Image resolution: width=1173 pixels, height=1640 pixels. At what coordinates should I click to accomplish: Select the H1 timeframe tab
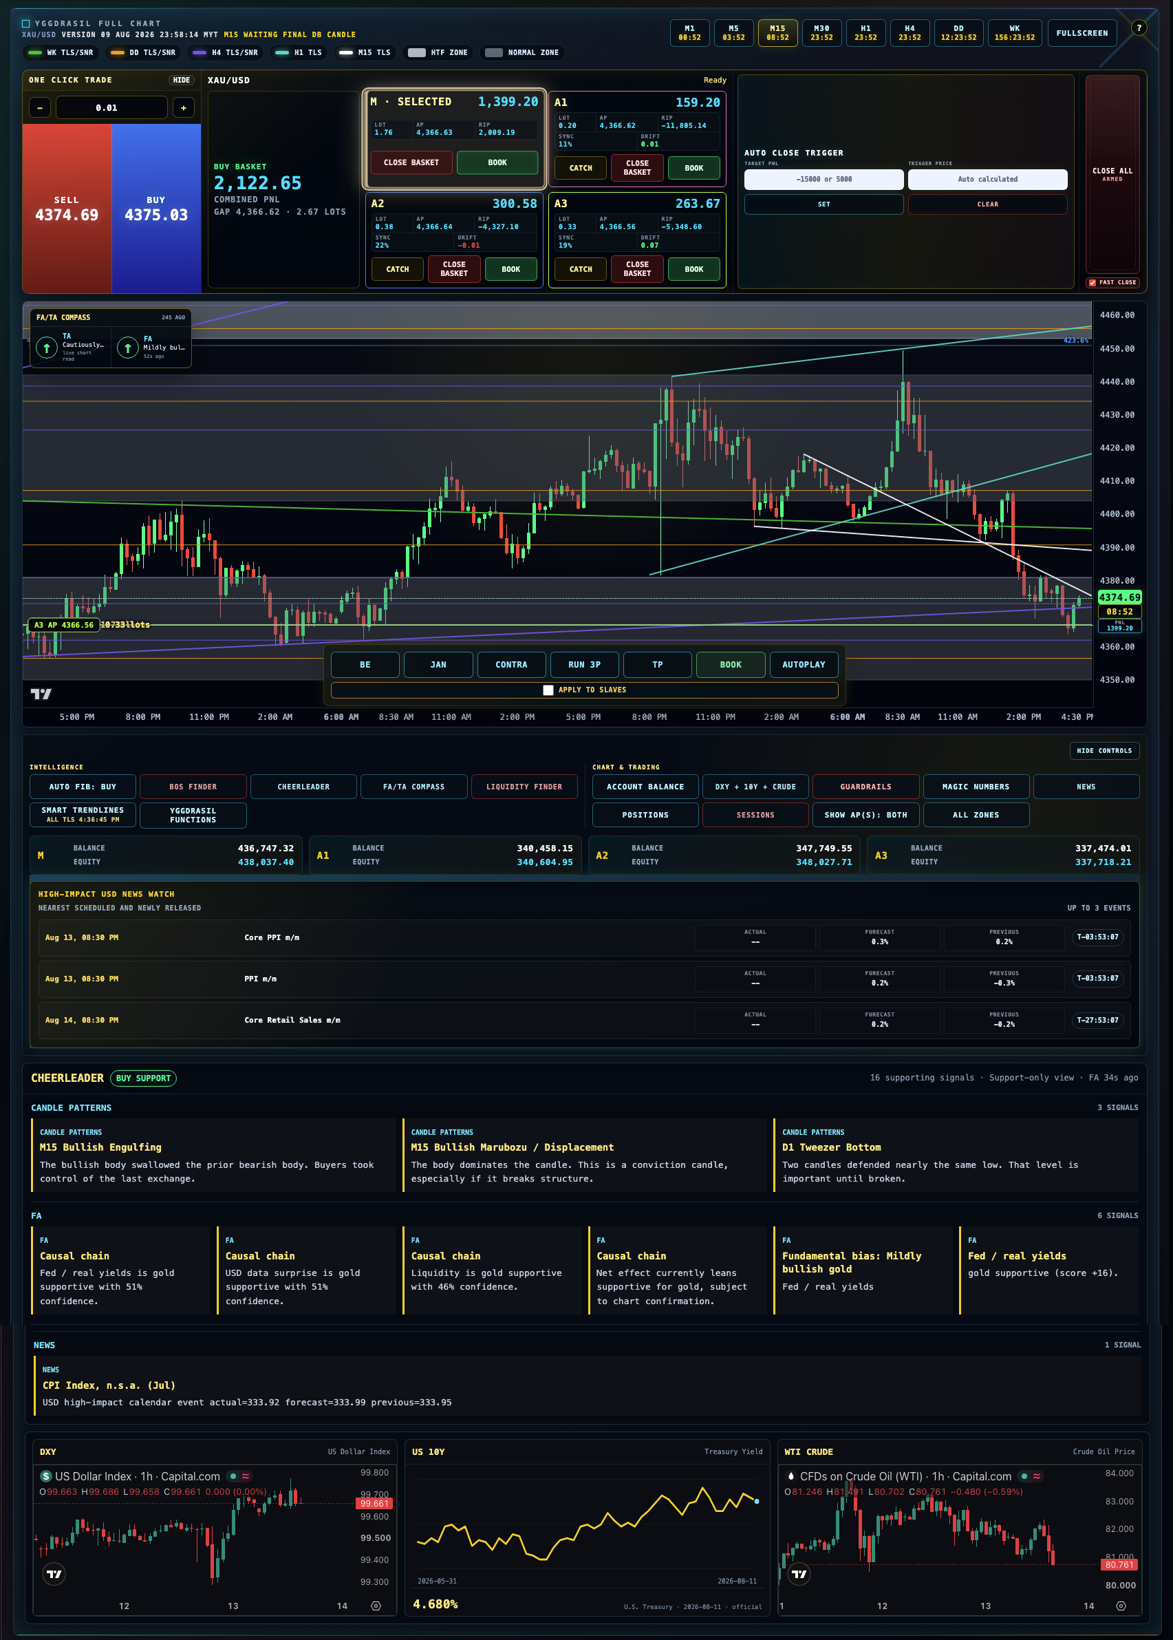pos(866,32)
